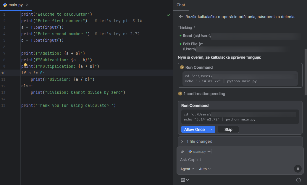Click the chat scrollbar on right edge
The width and height of the screenshot is (307, 185).
(306, 72)
